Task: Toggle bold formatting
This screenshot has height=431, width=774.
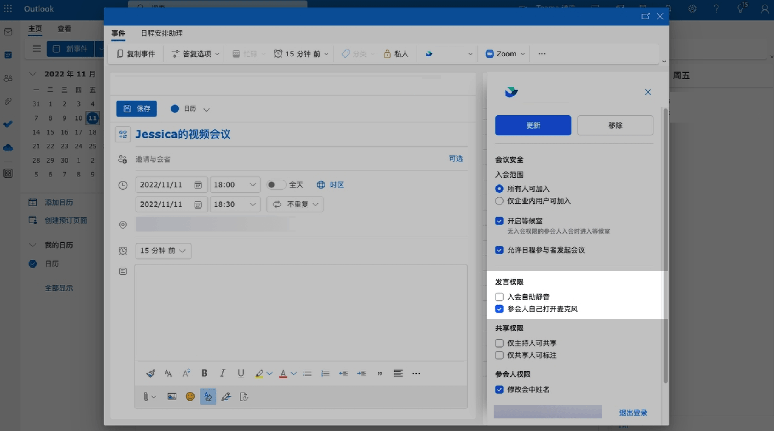Action: [204, 373]
